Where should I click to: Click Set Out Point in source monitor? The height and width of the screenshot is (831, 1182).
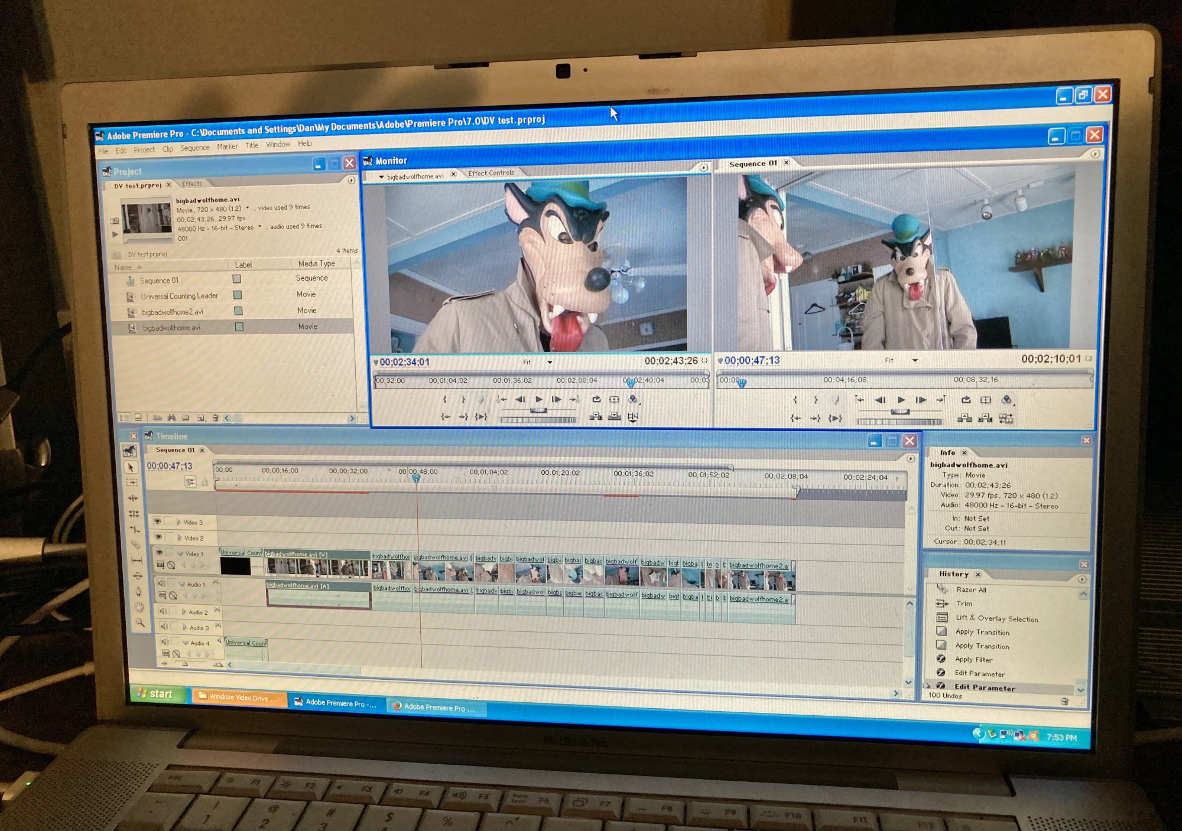point(463,399)
